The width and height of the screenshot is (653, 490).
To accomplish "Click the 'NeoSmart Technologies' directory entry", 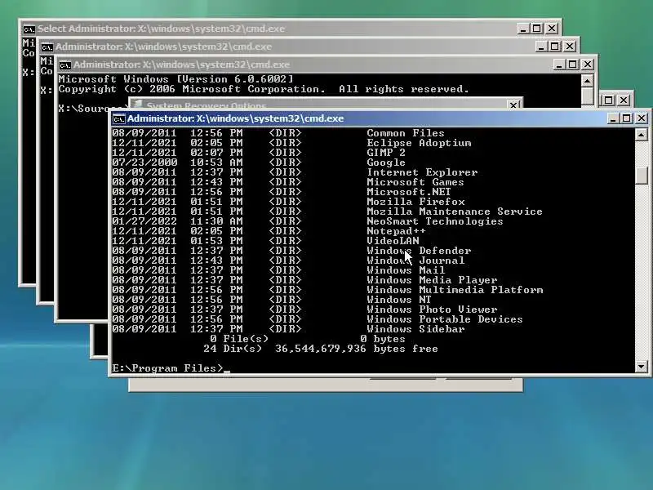I will click(x=435, y=221).
